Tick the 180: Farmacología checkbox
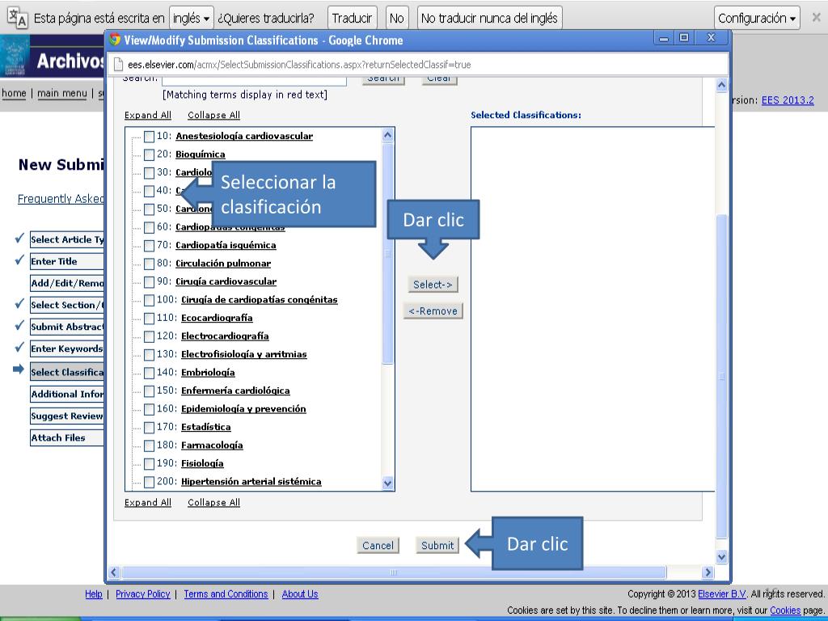 [149, 446]
